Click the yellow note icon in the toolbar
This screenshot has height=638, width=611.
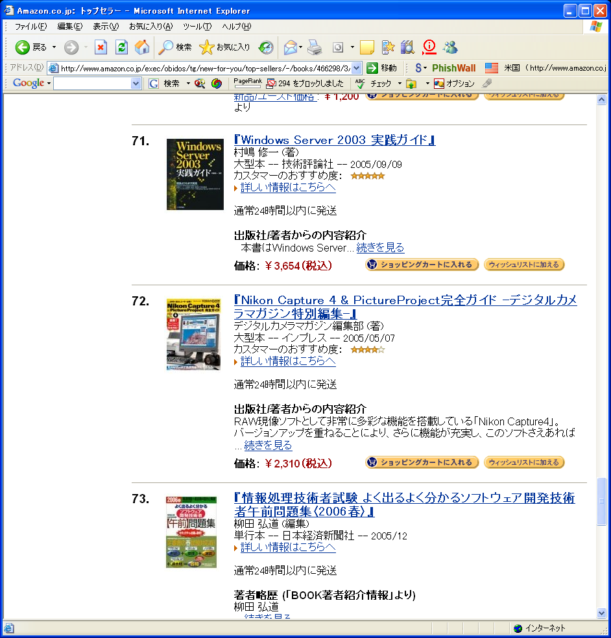pyautogui.click(x=366, y=47)
